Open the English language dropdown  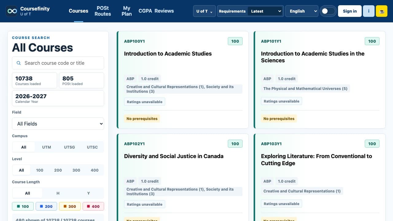point(302,11)
